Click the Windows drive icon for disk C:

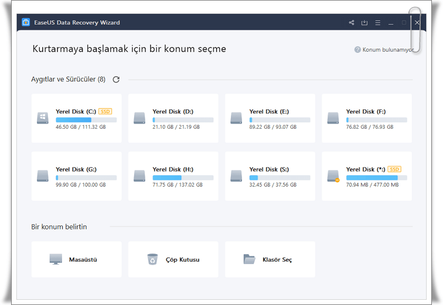[43, 118]
